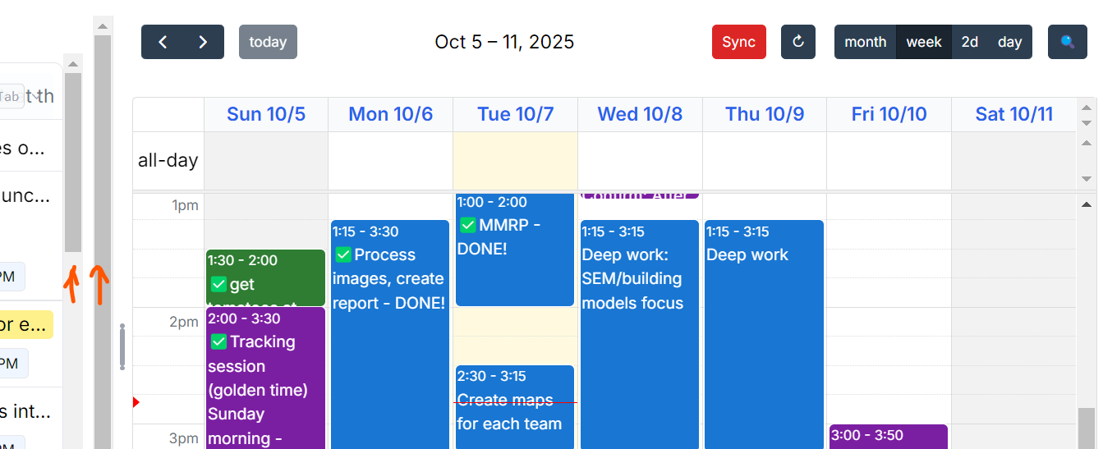Viewport: 1103px width, 449px height.
Task: Jump to today
Action: 268,42
